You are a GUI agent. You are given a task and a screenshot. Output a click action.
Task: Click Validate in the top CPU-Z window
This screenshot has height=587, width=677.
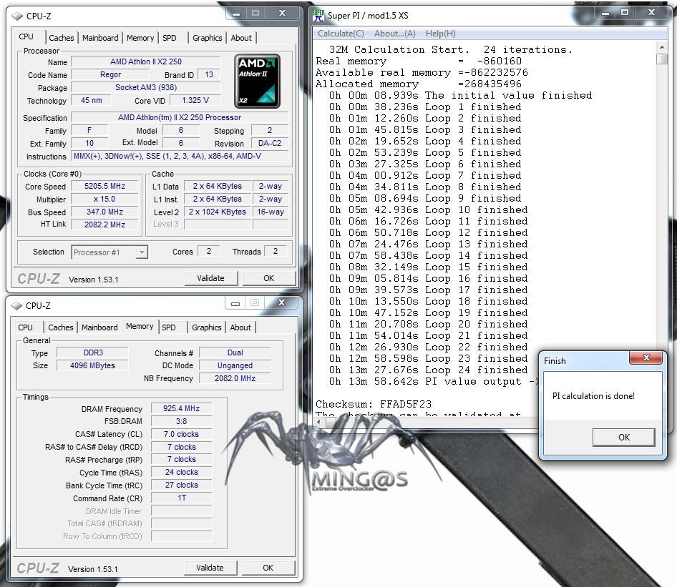(210, 278)
